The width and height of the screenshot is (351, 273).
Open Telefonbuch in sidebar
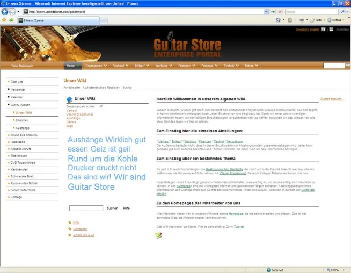click(x=19, y=156)
